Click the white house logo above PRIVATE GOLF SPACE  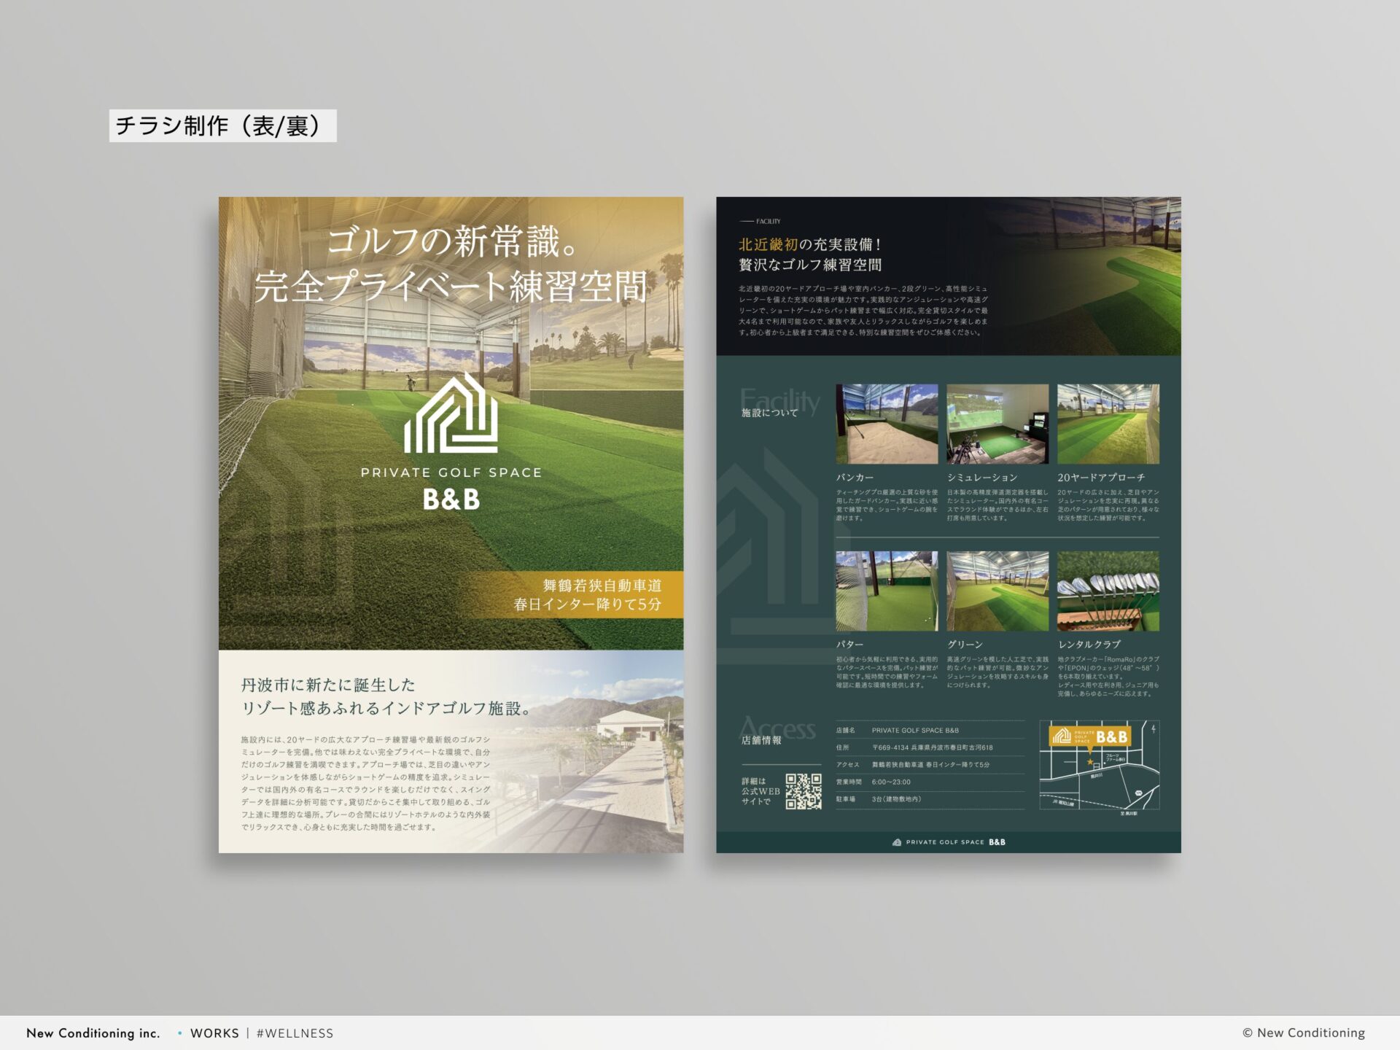tap(451, 413)
